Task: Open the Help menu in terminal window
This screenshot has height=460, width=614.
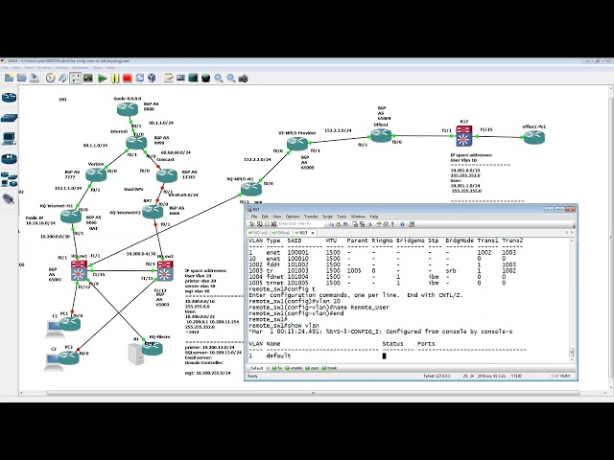Action: (374, 217)
